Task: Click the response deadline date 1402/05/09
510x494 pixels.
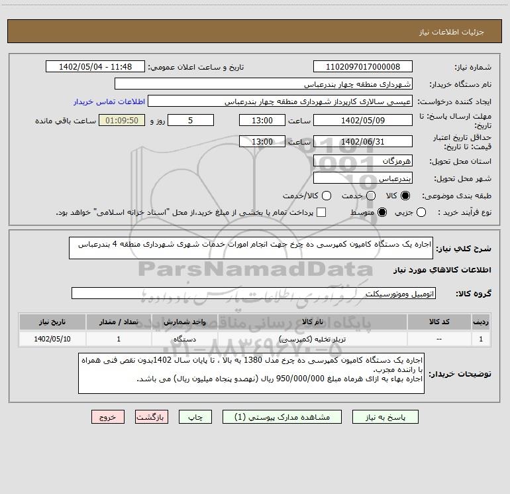Action: [x=363, y=120]
